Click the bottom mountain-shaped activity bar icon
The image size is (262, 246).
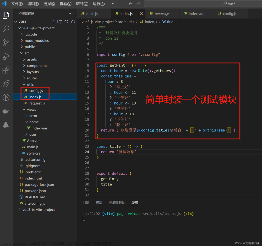6,125
